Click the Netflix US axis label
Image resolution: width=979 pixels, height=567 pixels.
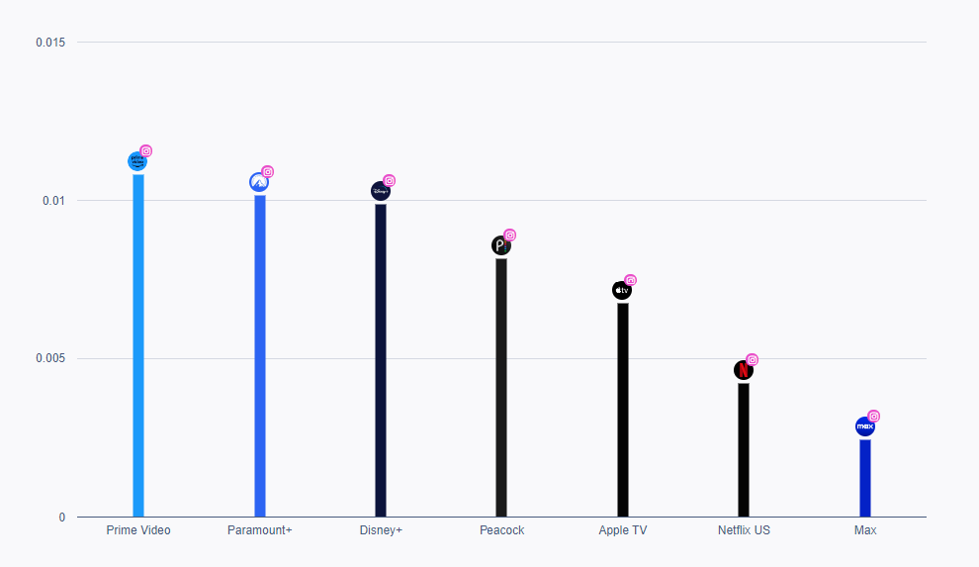(744, 530)
